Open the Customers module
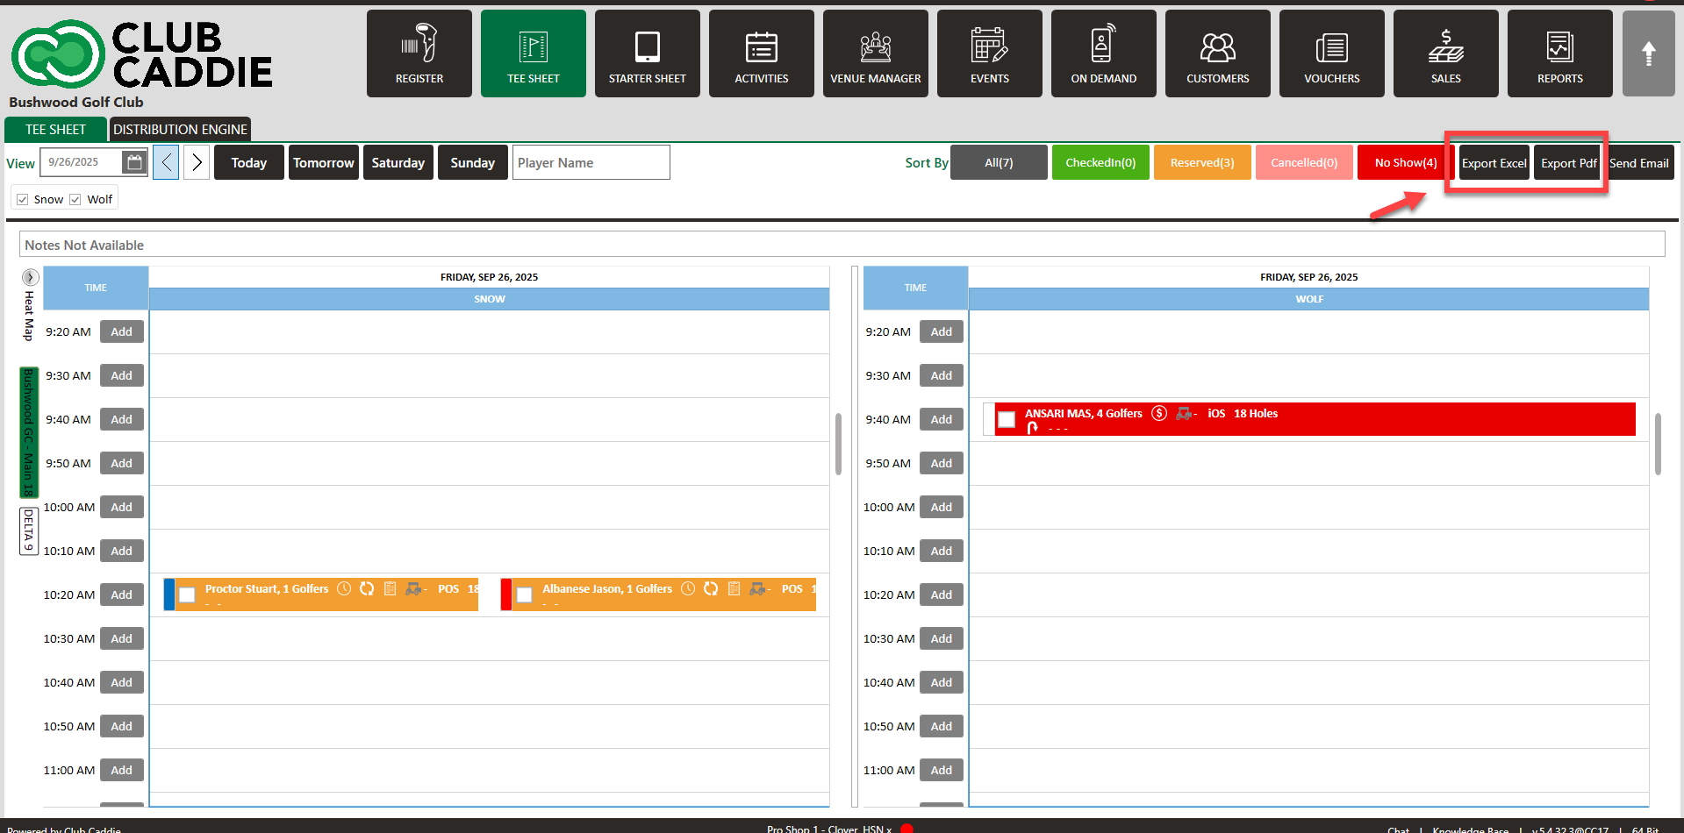1684x833 pixels. point(1217,53)
